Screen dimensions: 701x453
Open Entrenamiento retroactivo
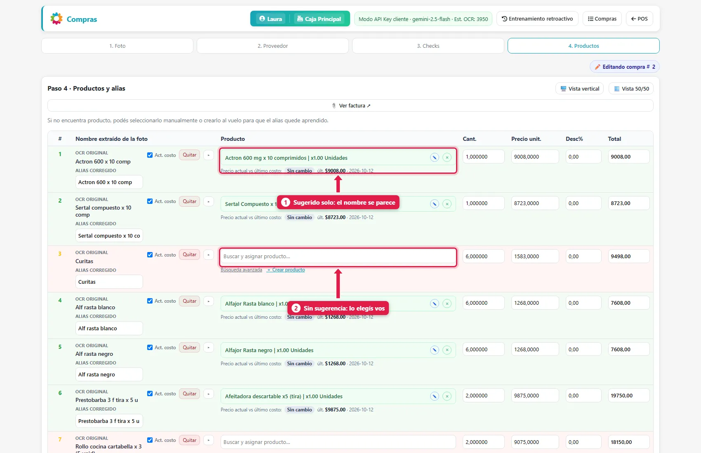tap(537, 19)
